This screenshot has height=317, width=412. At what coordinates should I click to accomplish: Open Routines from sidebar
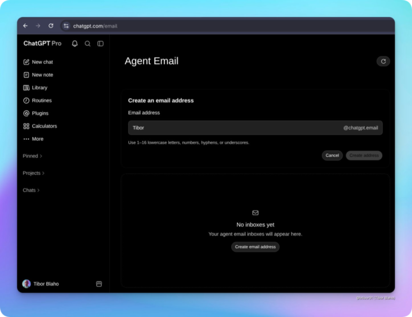point(42,100)
